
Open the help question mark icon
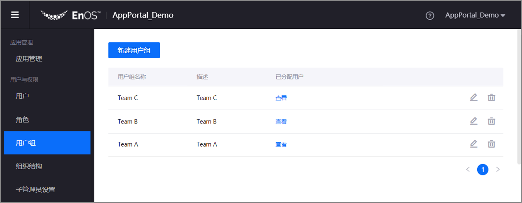[429, 15]
